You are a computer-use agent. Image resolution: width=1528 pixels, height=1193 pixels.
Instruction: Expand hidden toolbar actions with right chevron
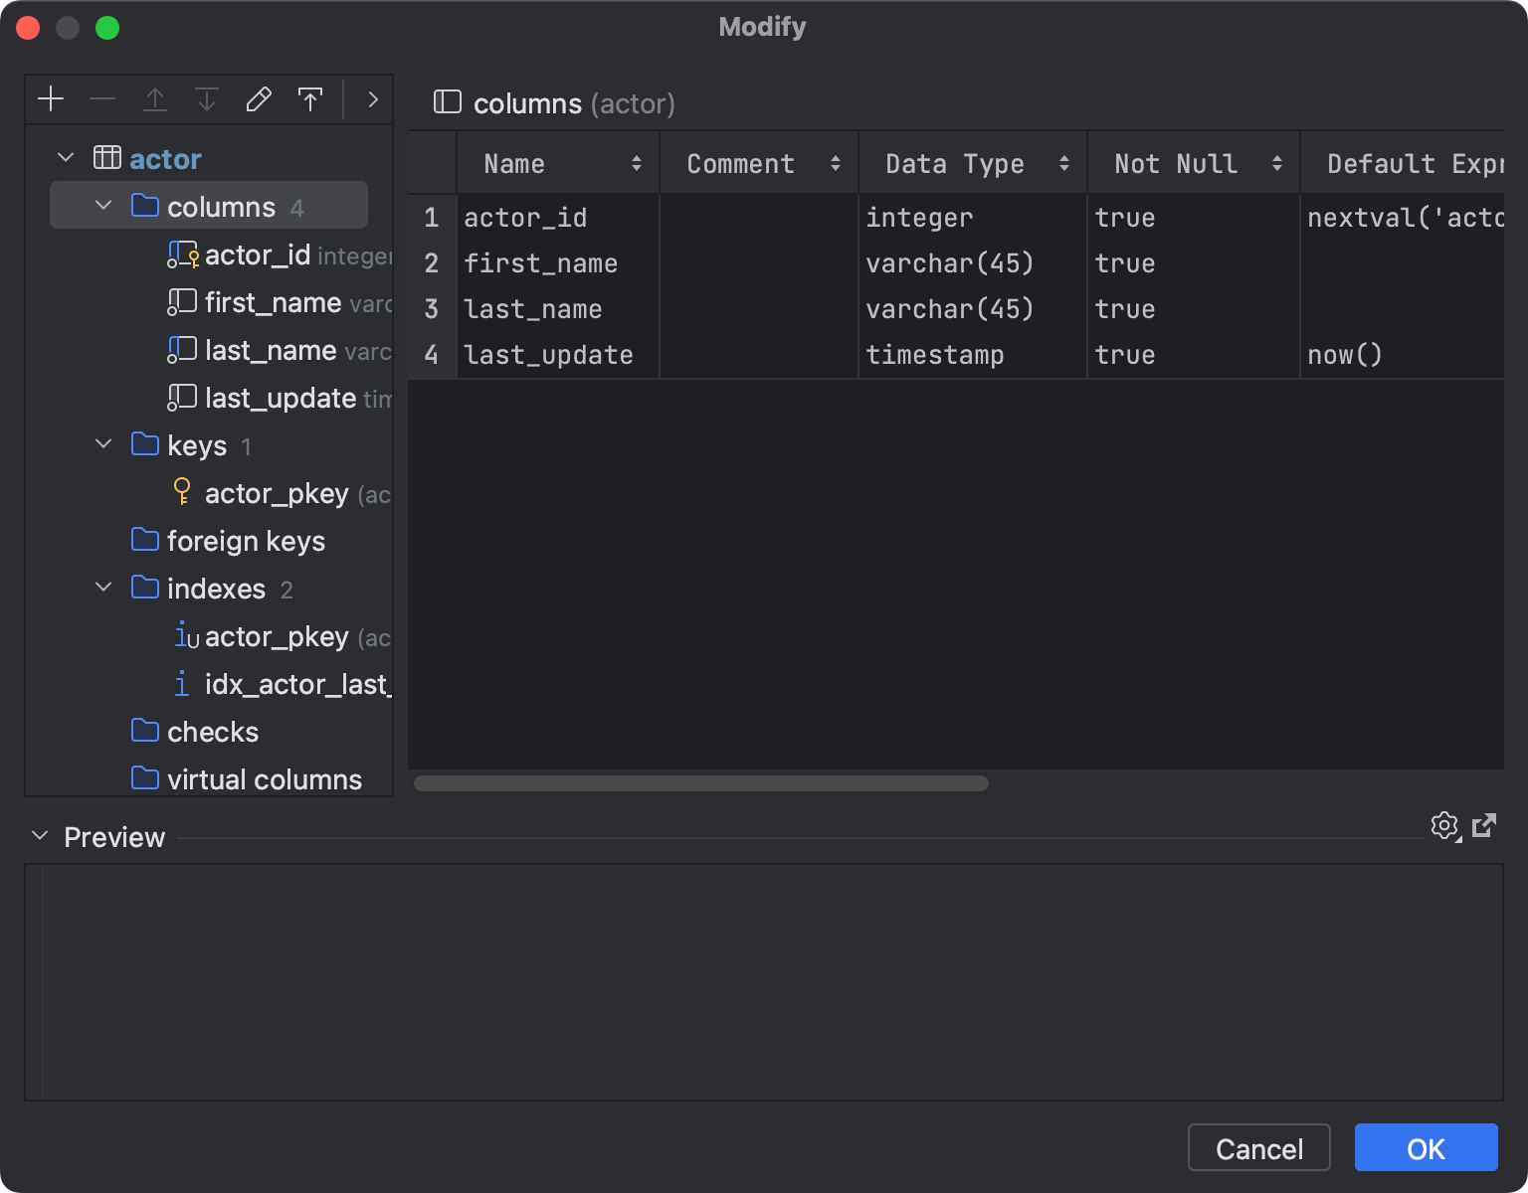372,99
